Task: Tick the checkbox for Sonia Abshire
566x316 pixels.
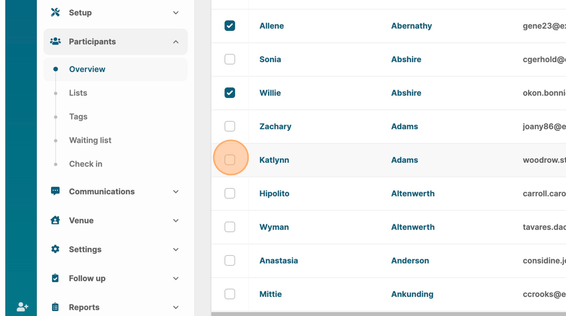Action: 230,60
